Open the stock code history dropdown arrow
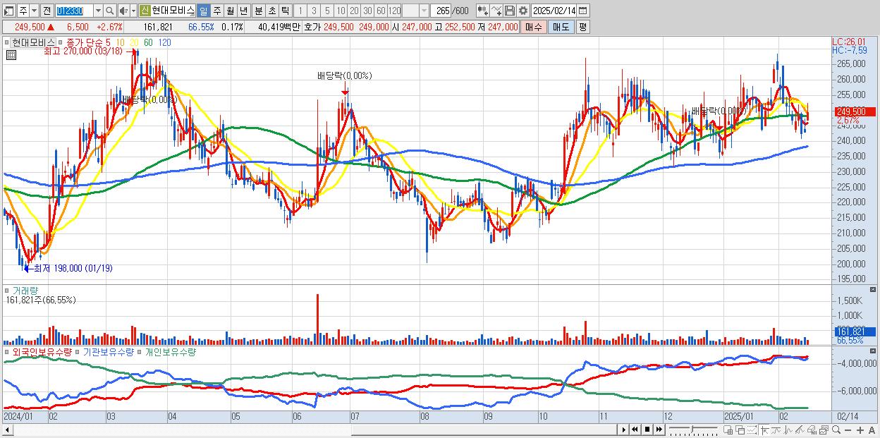 (98, 11)
